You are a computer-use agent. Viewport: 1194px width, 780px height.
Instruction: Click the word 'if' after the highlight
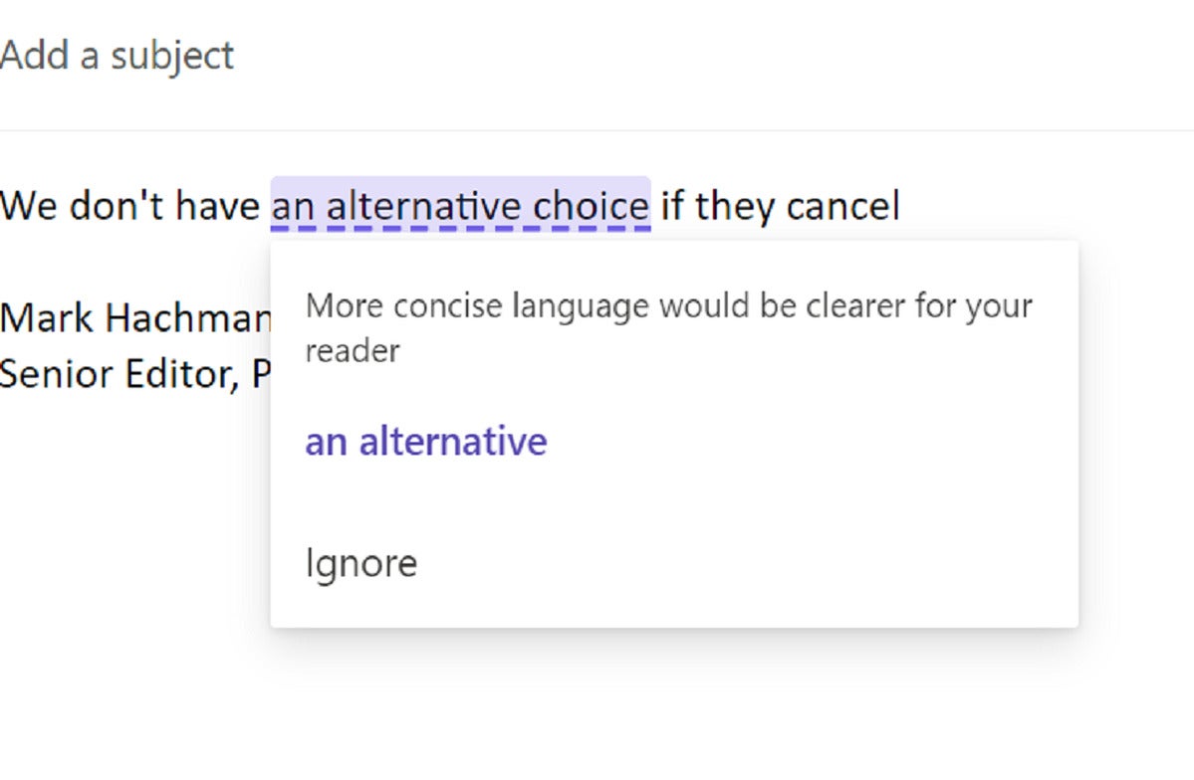coord(672,206)
